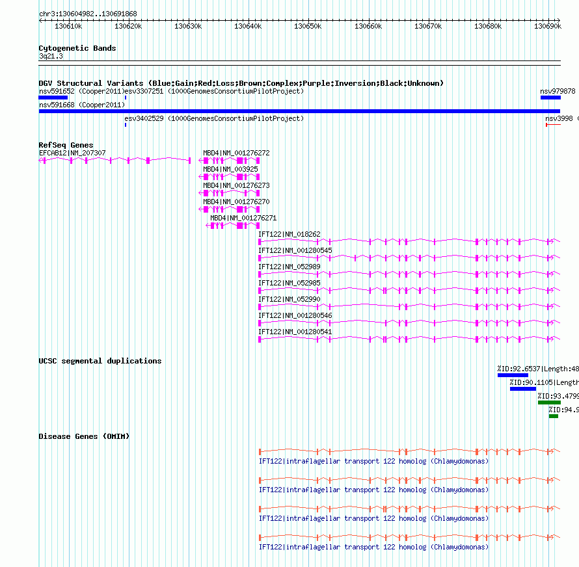Click the 130670k ruler tick label
Viewport: 579px width, 567px height.
428,26
